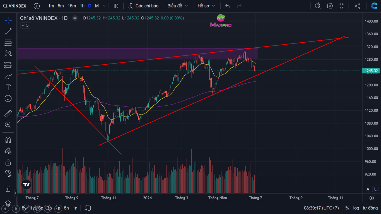Set date range to 5y
381x214 pixels.
pos(24,208)
